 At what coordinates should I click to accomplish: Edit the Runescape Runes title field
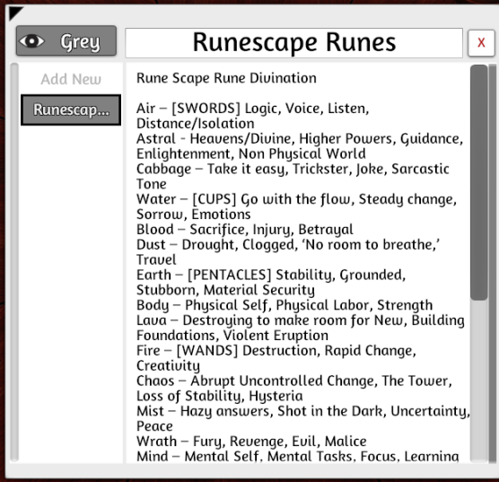coord(293,43)
